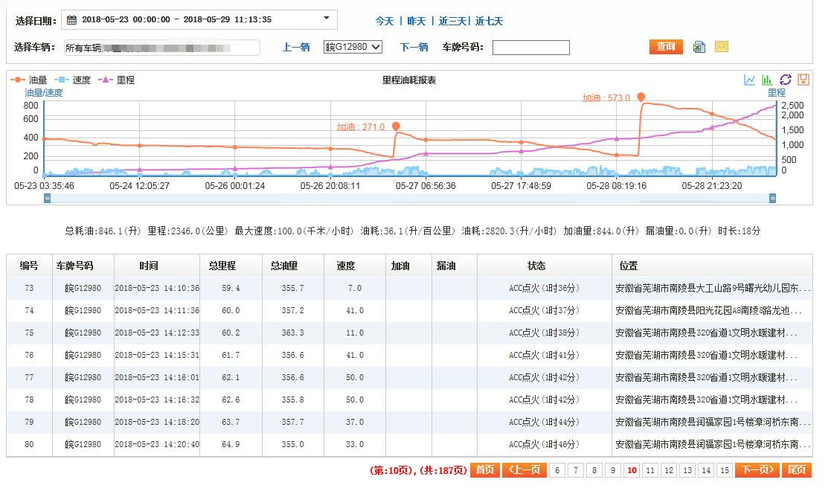
Task: Click the chart refresh/restore icon
Action: point(785,80)
